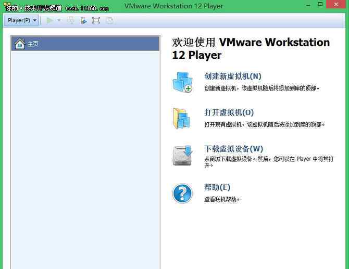Click the 从商城下载虚拟设备 description text
The width and height of the screenshot is (349, 269).
tap(269, 162)
